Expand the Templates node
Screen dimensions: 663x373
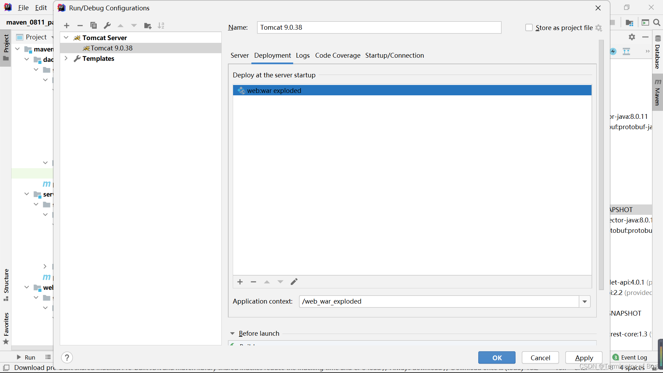(66, 58)
